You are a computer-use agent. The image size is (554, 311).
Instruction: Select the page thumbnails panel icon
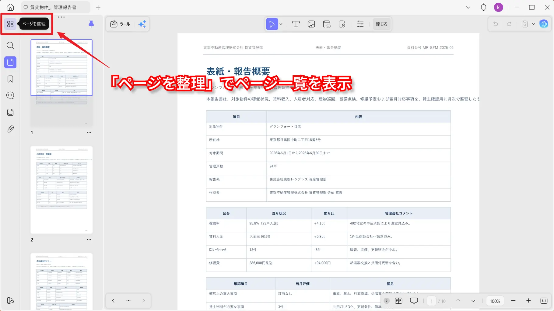tap(10, 62)
